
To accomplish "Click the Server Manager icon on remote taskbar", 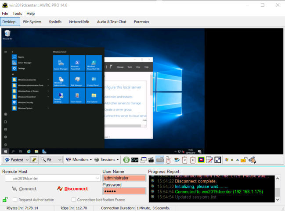I will point(44,151).
